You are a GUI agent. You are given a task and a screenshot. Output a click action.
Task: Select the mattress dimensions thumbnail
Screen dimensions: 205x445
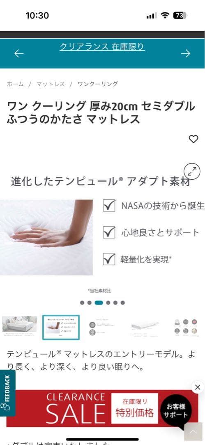coord(144,327)
